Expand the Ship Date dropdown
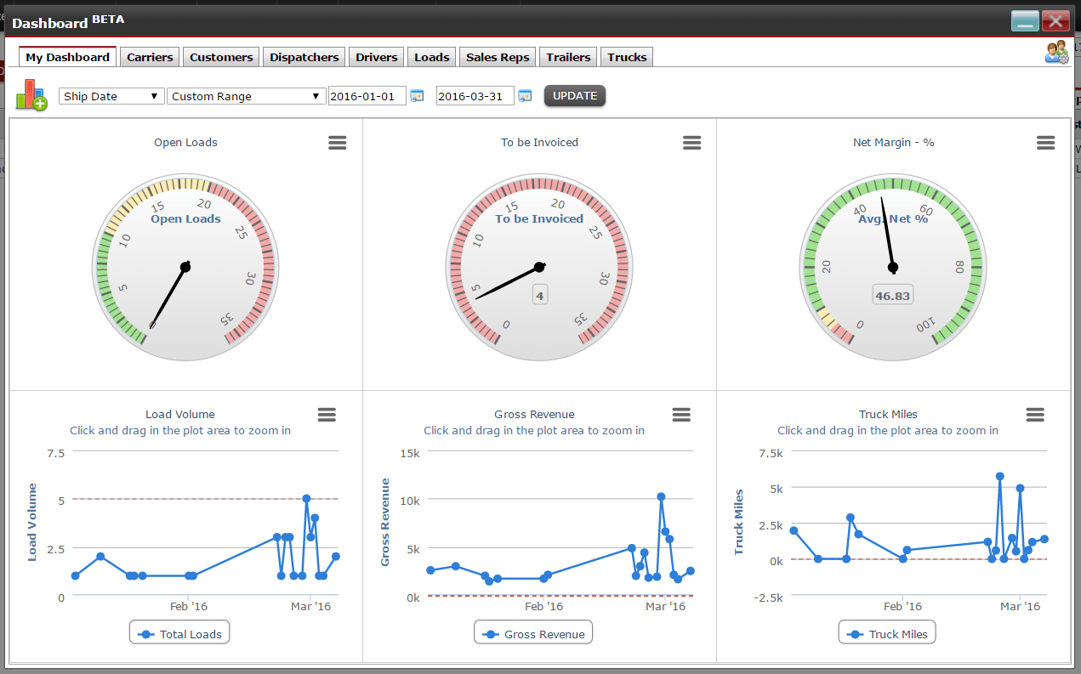Image resolution: width=1081 pixels, height=674 pixels. click(111, 96)
